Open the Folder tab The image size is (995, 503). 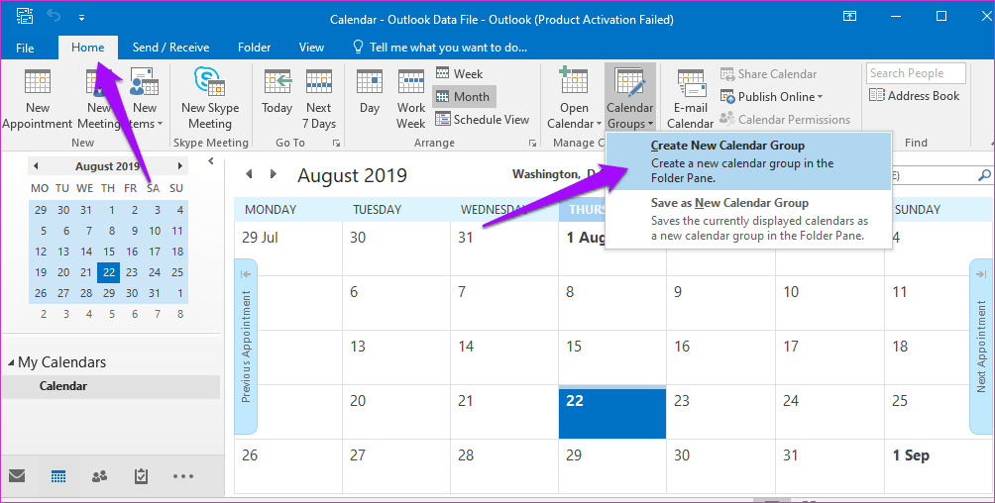(x=254, y=47)
